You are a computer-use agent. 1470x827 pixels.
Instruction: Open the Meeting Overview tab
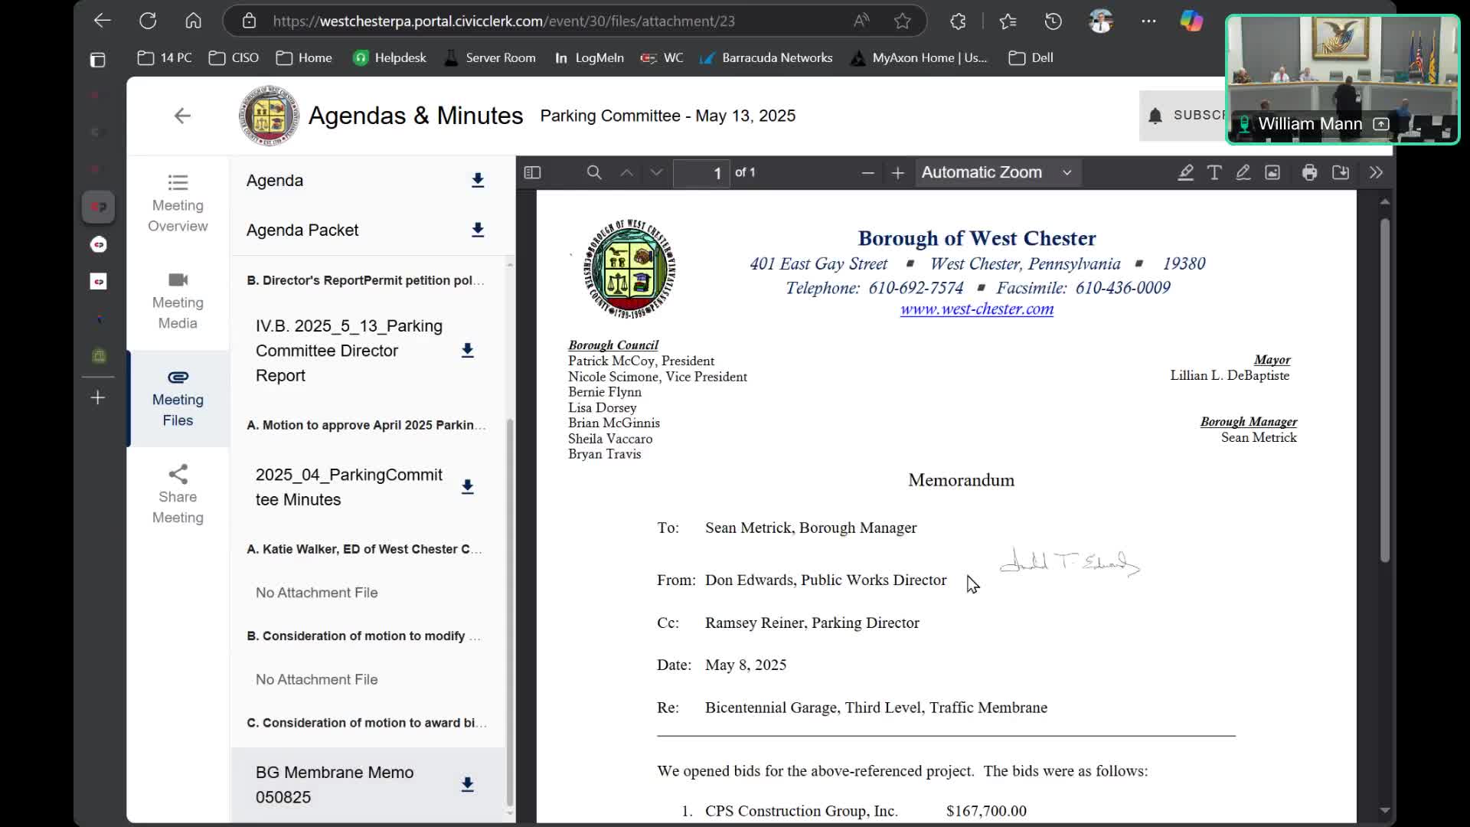tap(178, 204)
